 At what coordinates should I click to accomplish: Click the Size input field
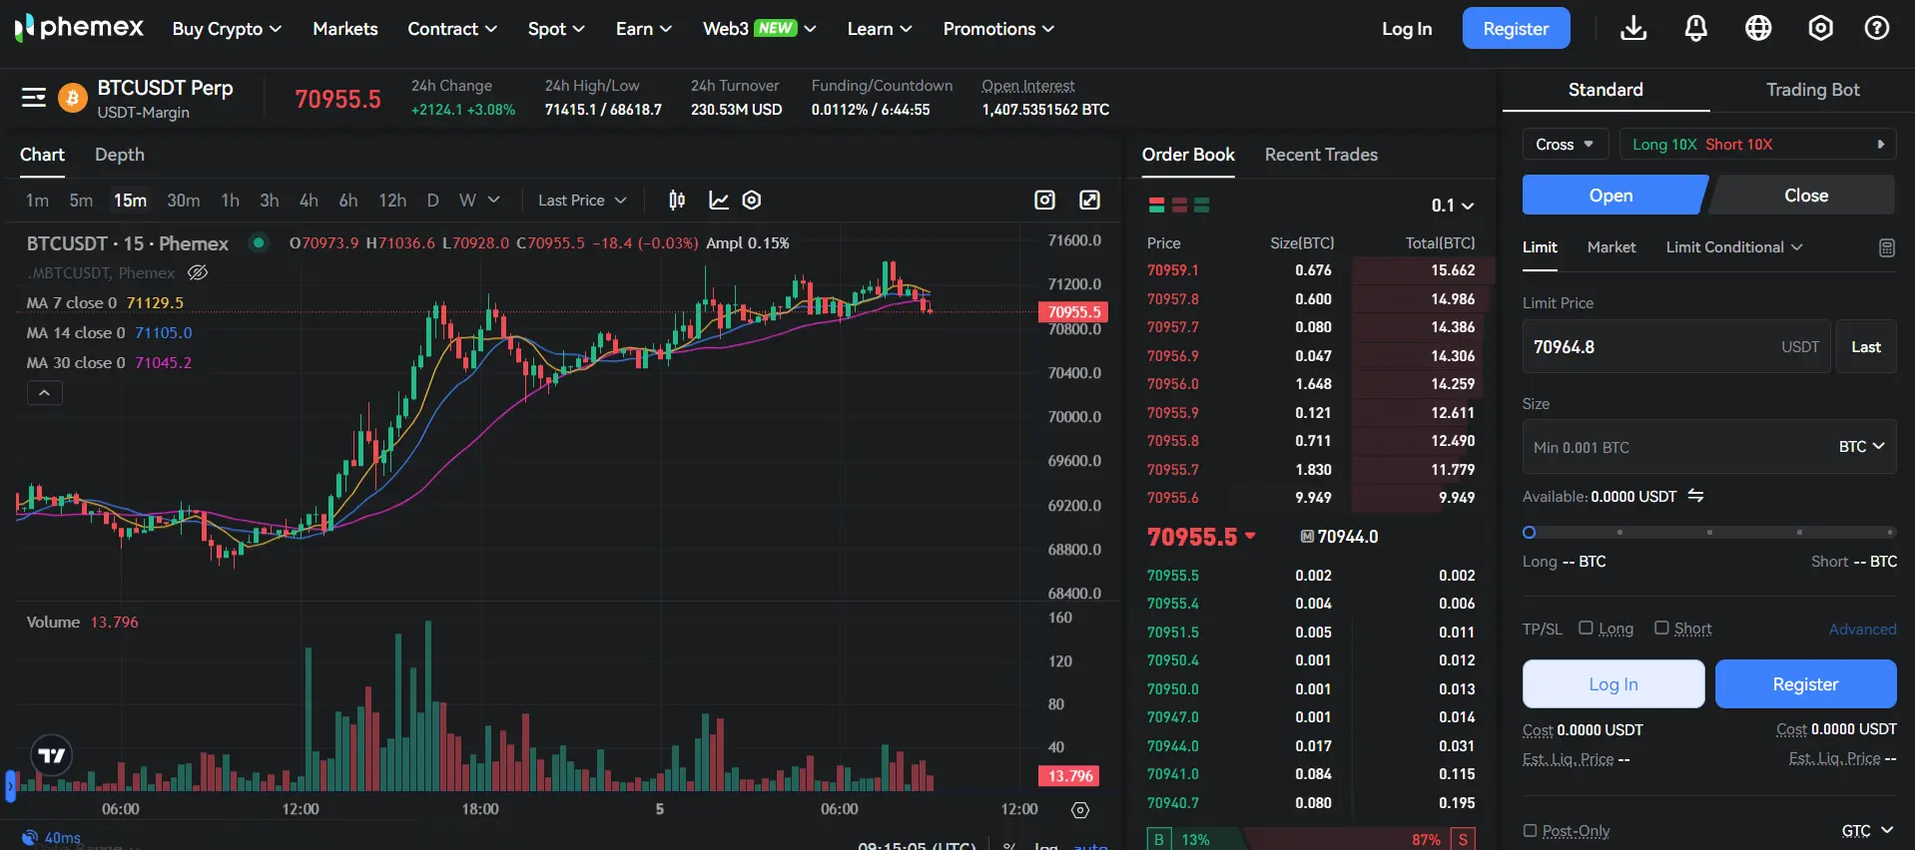(x=1709, y=447)
